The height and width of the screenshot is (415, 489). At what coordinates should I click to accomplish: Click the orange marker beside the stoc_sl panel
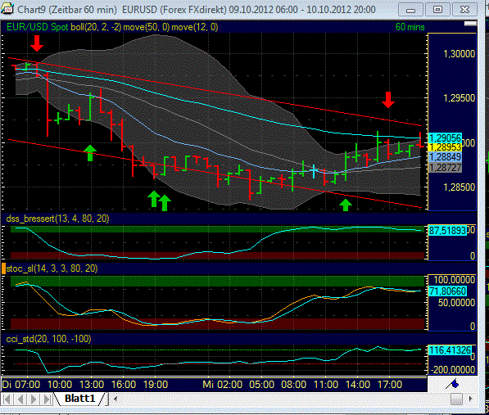point(3,268)
